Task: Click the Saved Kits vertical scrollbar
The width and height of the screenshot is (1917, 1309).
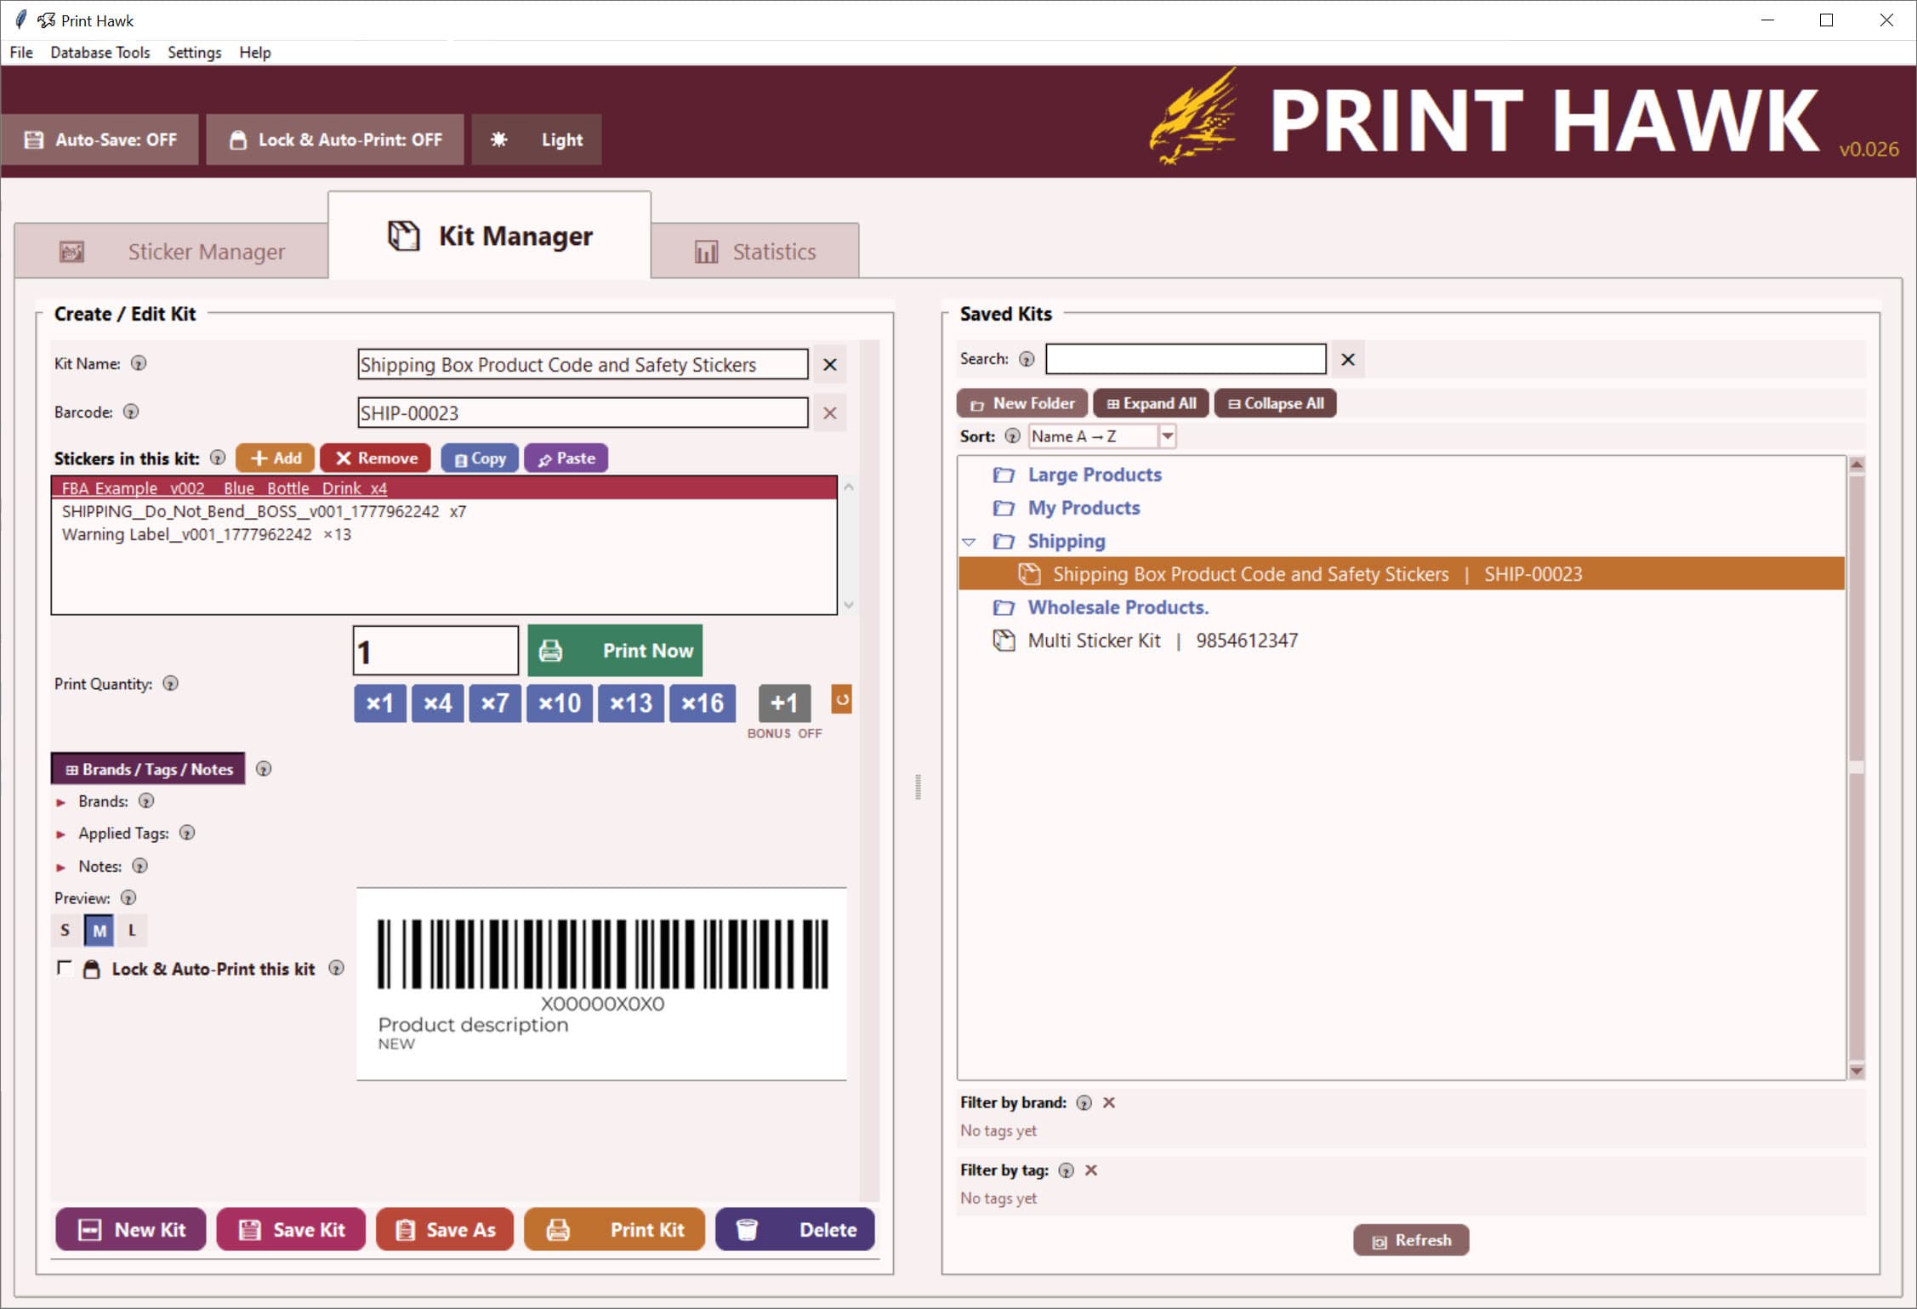Action: [x=1857, y=767]
